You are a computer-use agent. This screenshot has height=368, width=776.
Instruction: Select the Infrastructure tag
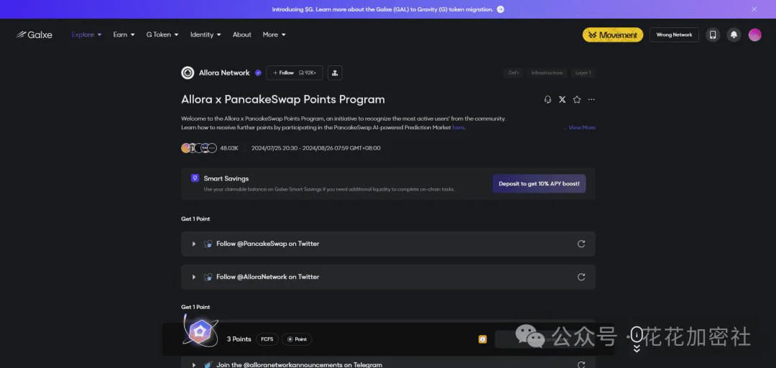click(547, 73)
